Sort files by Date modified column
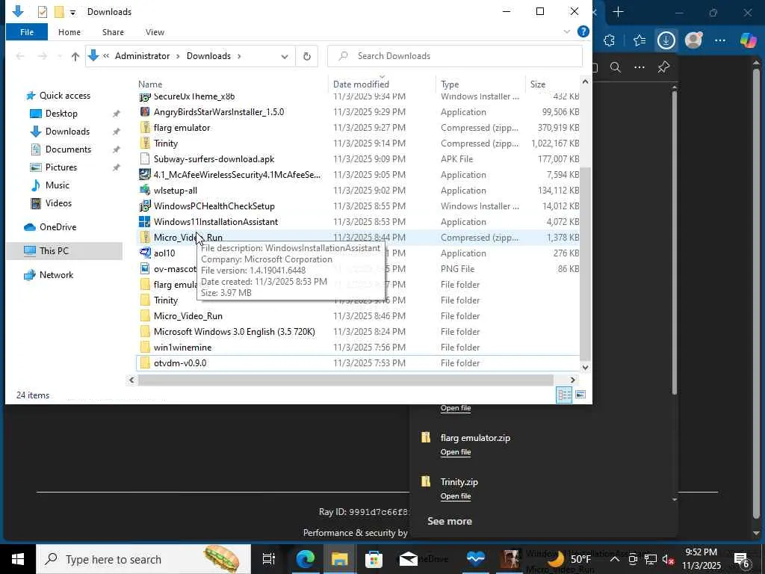The width and height of the screenshot is (765, 574). click(x=361, y=84)
